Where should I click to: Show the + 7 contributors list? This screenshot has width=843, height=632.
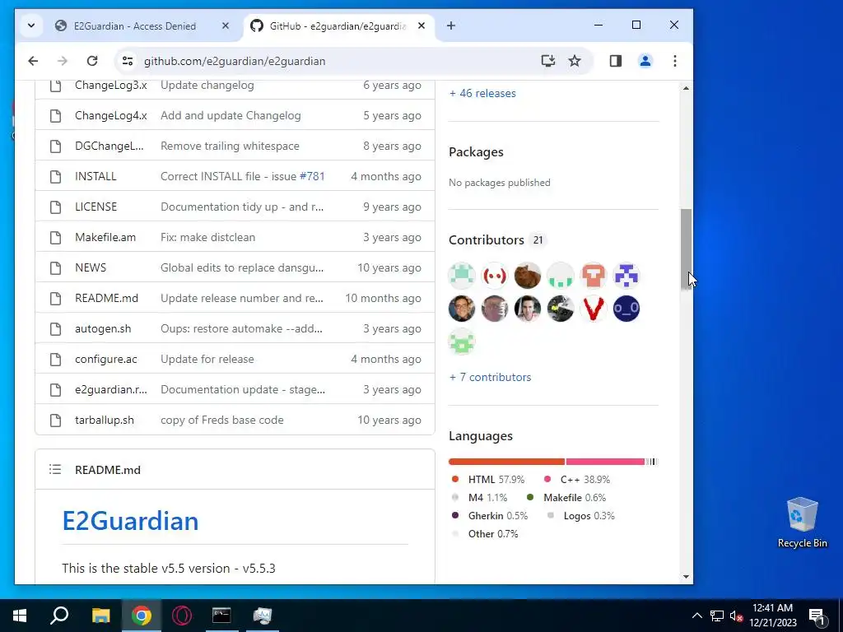(x=490, y=377)
